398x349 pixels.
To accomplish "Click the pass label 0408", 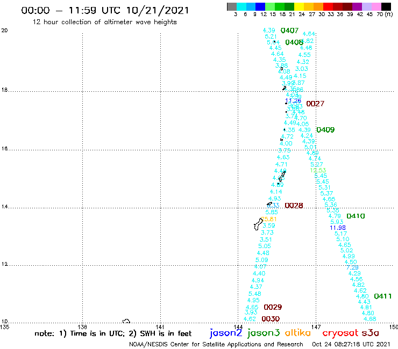I will [294, 42].
